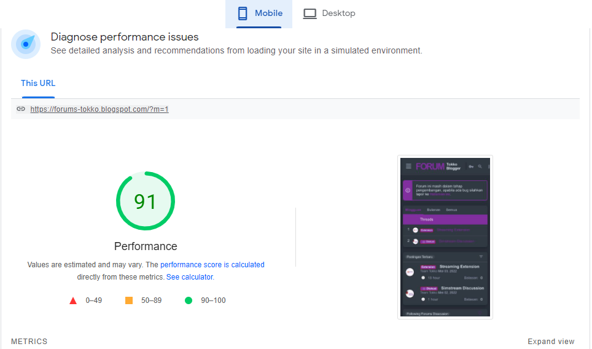Click hamburger menu icon in site preview
This screenshot has width=592, height=349.
(408, 166)
